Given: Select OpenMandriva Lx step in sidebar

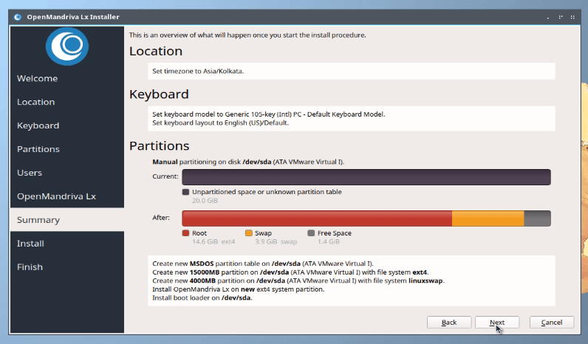Looking at the screenshot, I should coord(56,196).
